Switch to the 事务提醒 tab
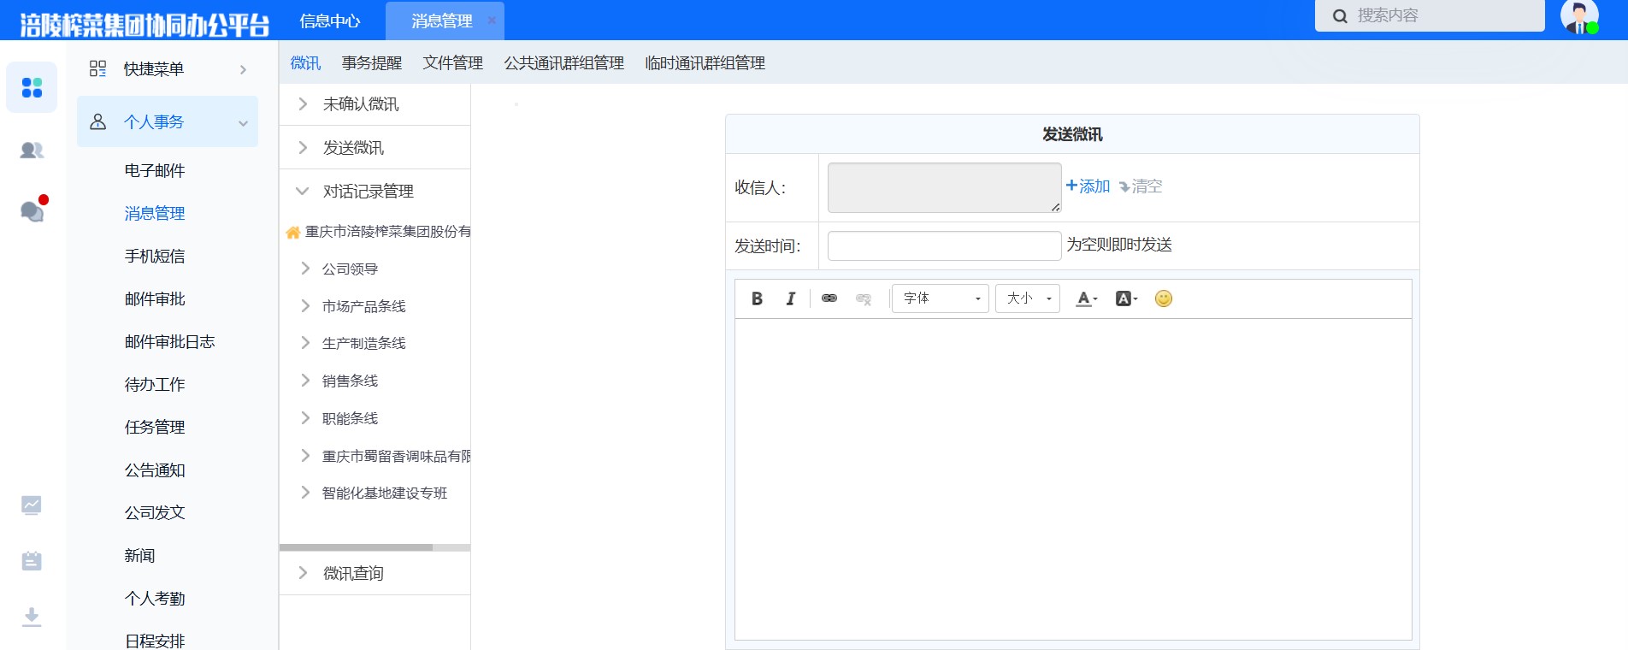 [x=372, y=63]
